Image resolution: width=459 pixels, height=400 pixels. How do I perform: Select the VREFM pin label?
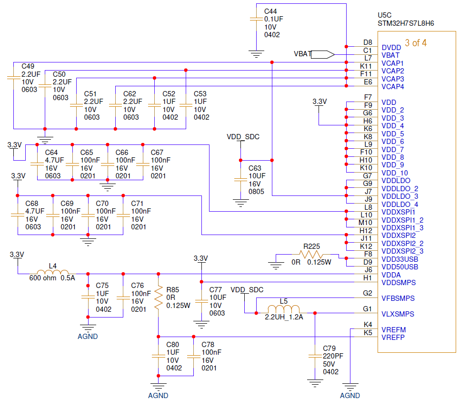point(393,329)
